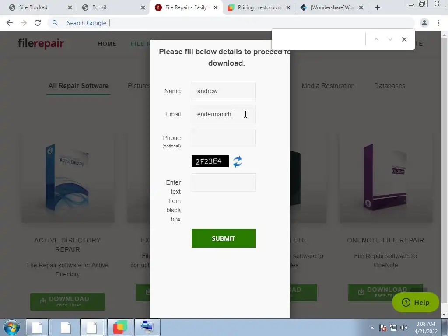Switch to the Pricing restoro tab
This screenshot has height=336, width=448.
tap(259, 7)
